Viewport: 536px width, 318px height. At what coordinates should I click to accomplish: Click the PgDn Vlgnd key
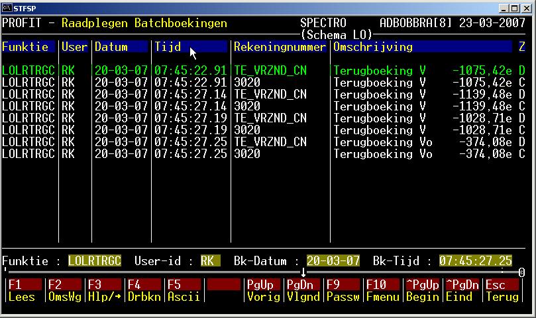tap(303, 290)
